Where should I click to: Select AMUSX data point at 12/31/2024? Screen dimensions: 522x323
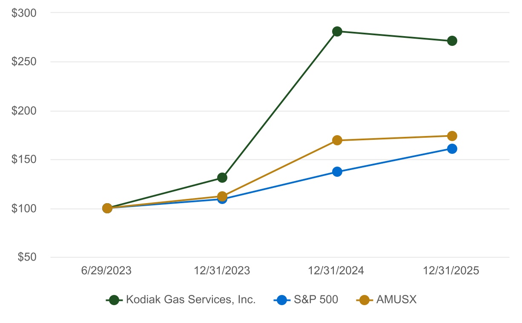point(337,140)
